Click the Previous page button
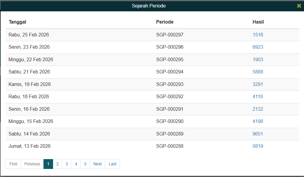 [x=32, y=164]
